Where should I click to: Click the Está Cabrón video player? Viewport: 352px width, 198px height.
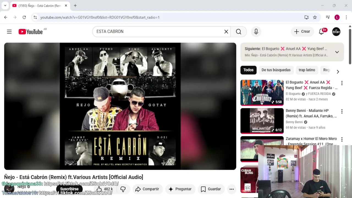tap(120, 106)
